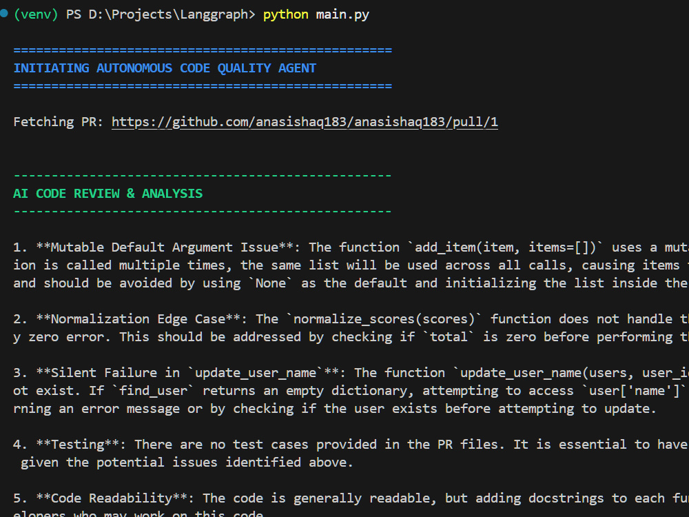The height and width of the screenshot is (517, 689).
Task: Click the "PS D:\Projects\Langgraph>" prompt path
Action: pos(161,14)
